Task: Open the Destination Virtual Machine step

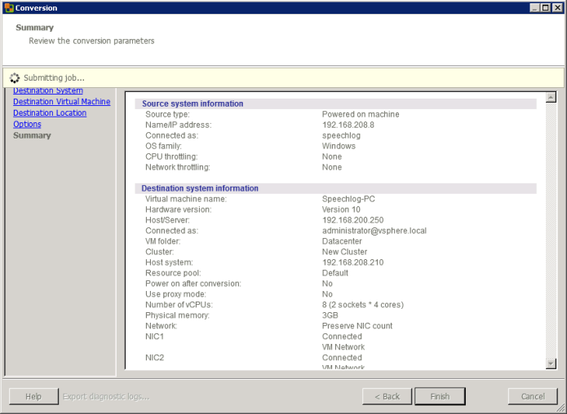Action: pyautogui.click(x=61, y=102)
